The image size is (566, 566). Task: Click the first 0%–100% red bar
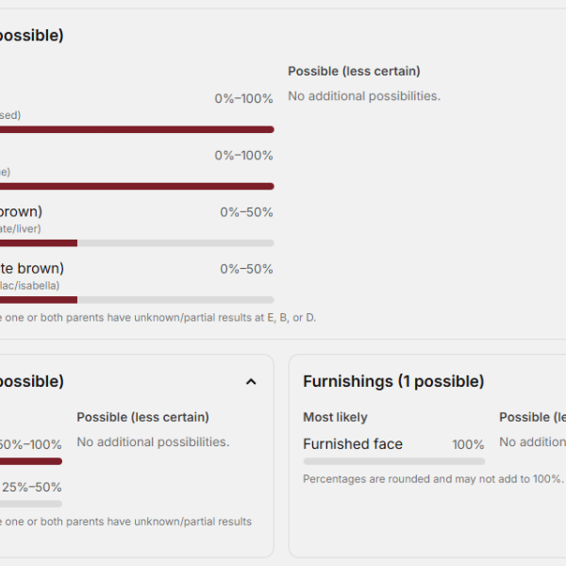click(x=137, y=129)
